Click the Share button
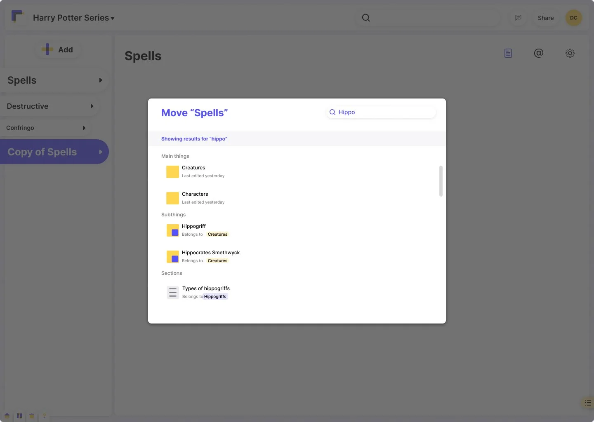This screenshot has width=594, height=422. click(546, 18)
